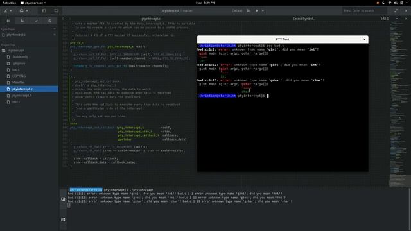
Task: Open the clock and calendar in top bar
Action: tap(205, 3)
